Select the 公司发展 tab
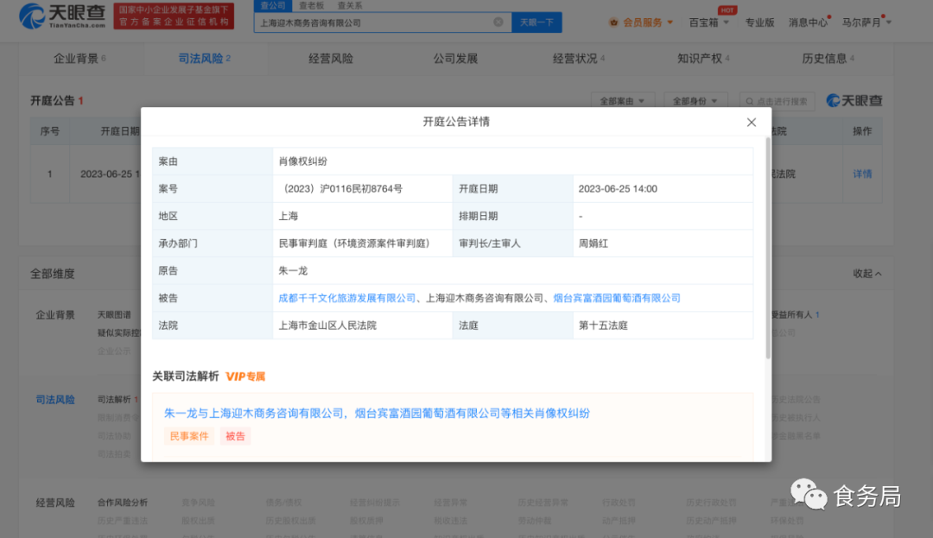Screen dimensions: 933x538 tap(455, 58)
